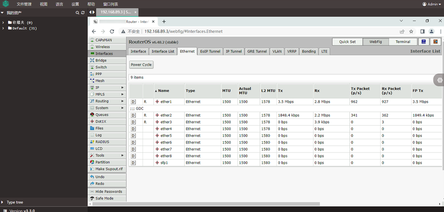Open the Dot1X section

(x=107, y=121)
